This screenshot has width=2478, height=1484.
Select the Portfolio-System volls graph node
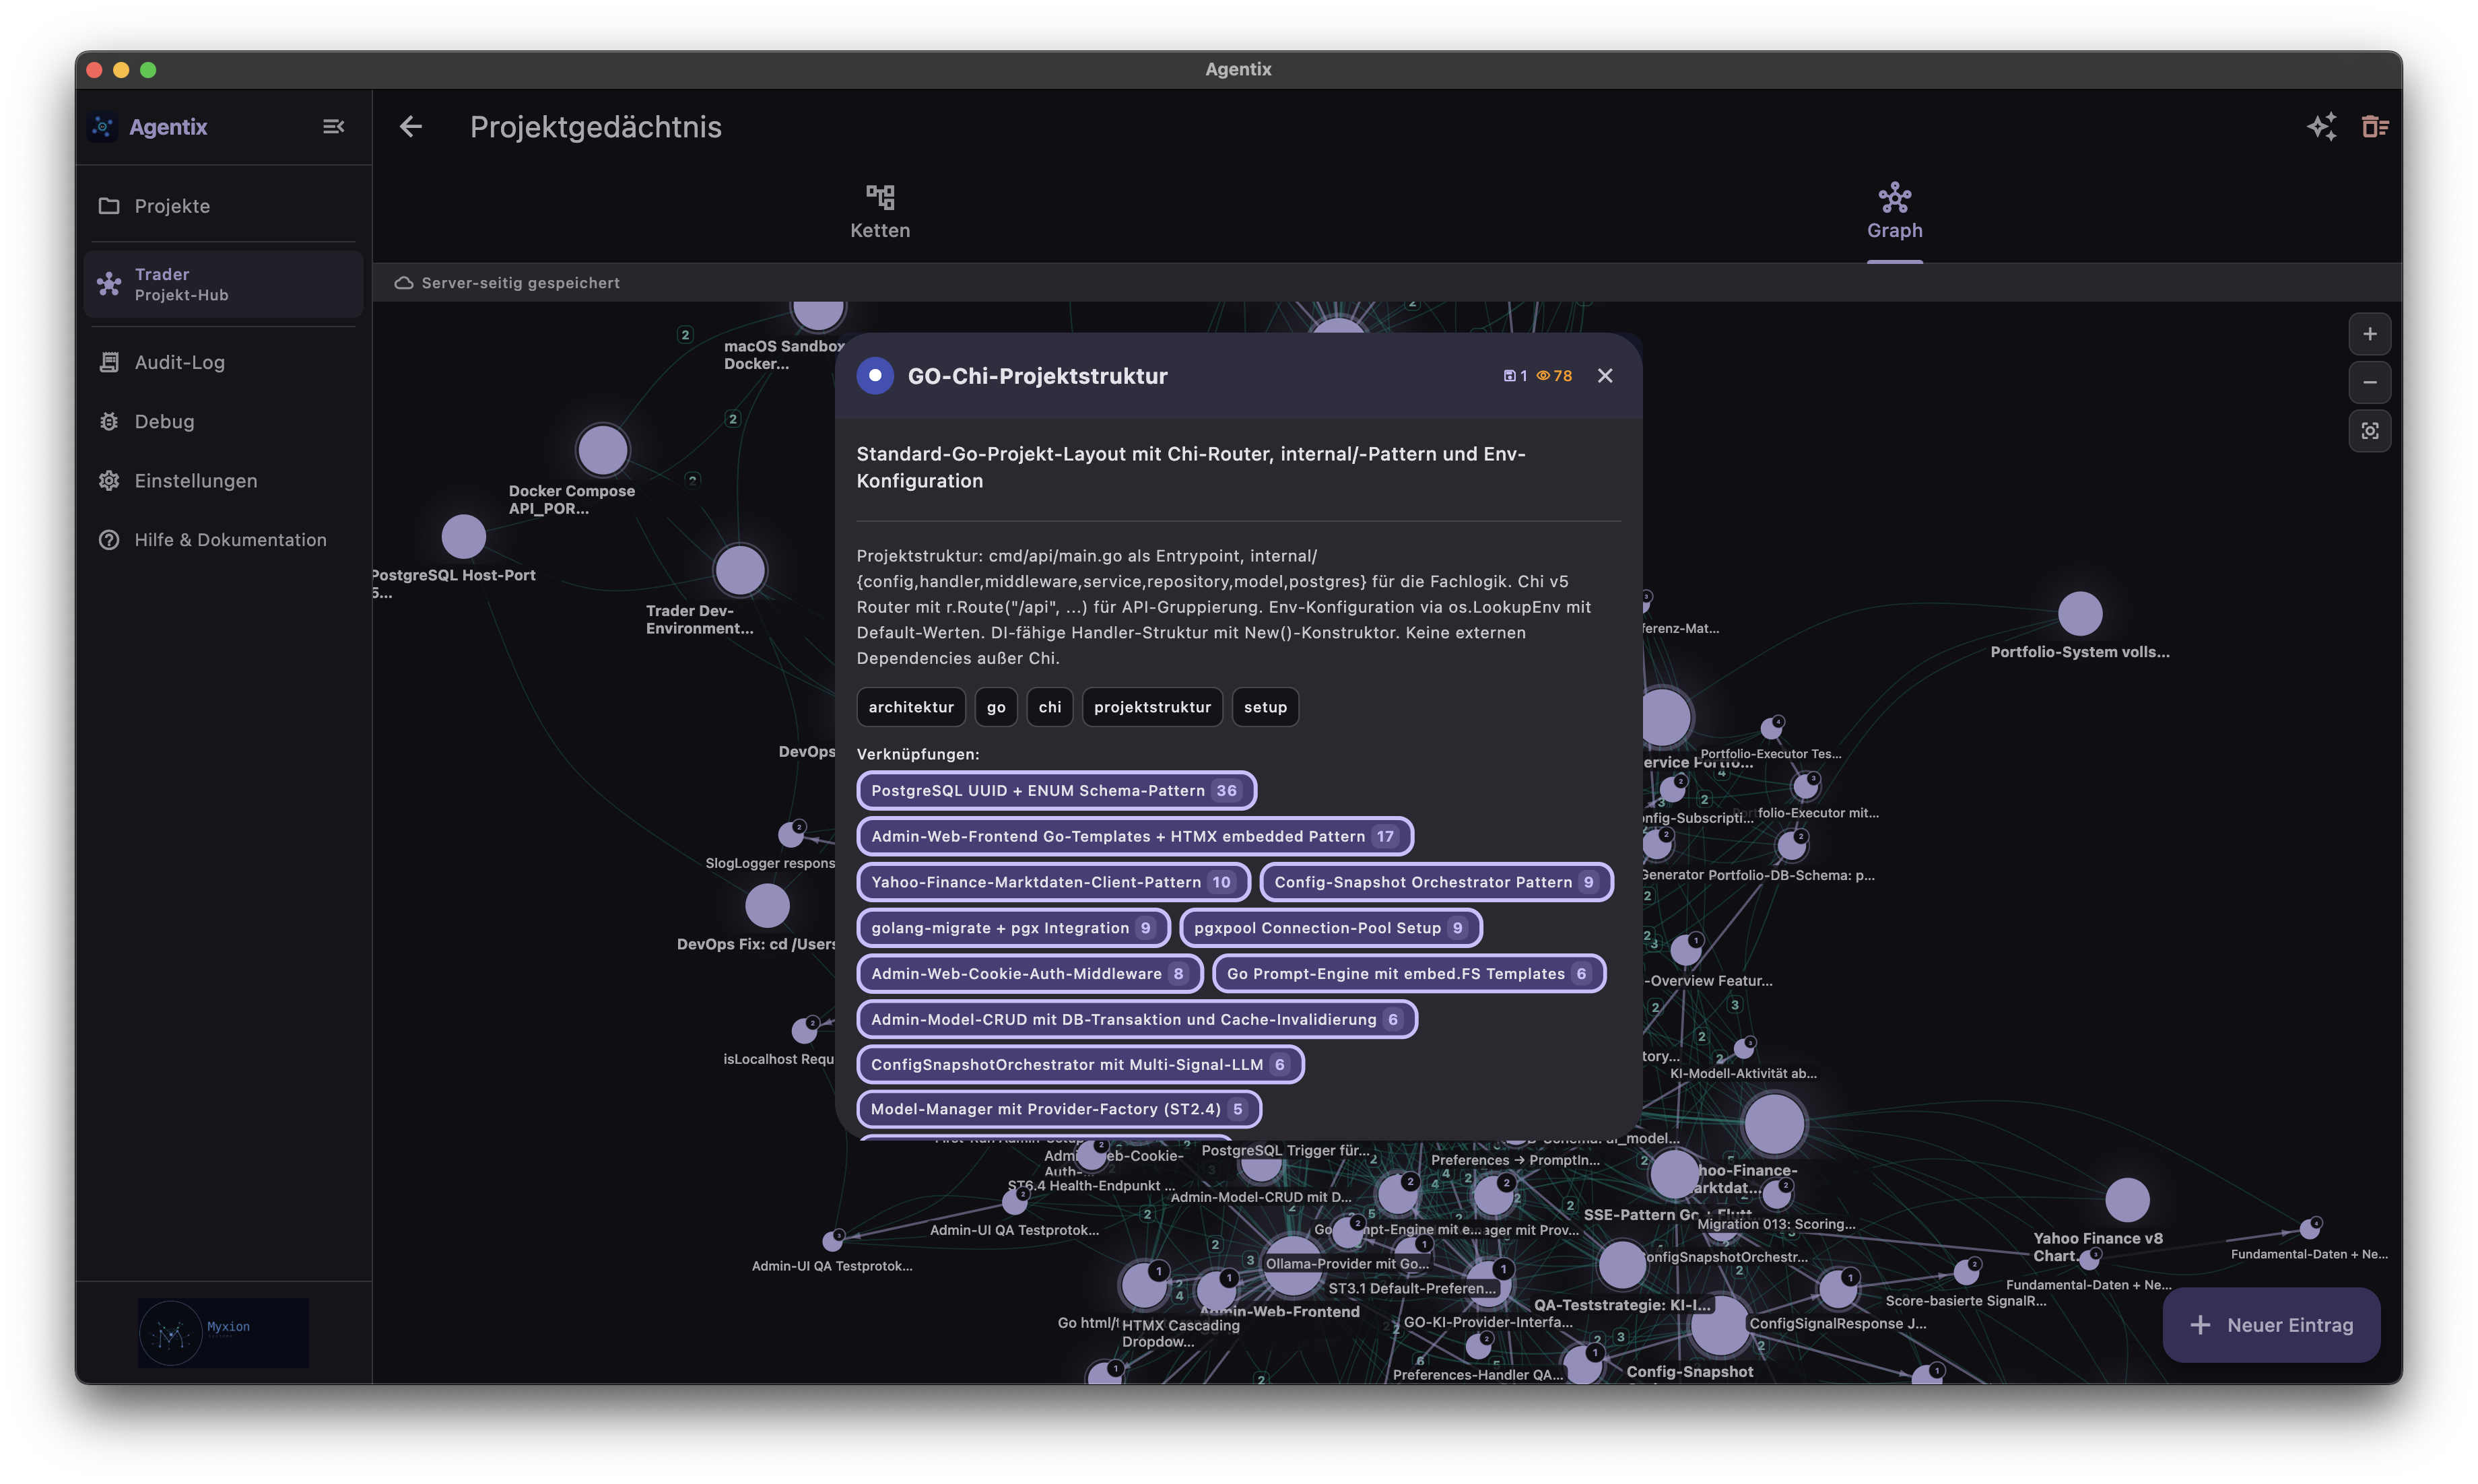[2079, 613]
